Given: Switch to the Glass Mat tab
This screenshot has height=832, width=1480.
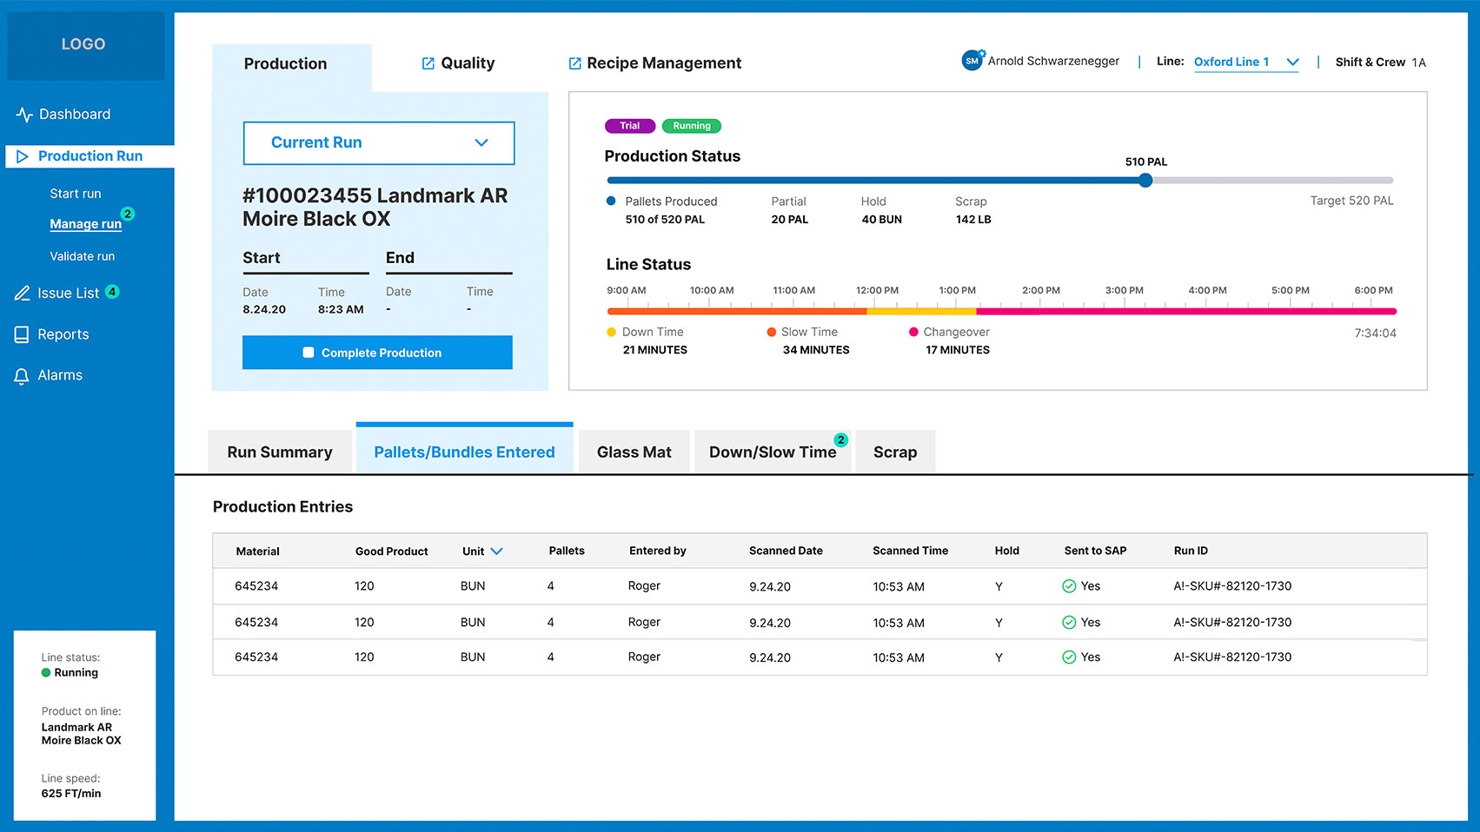Looking at the screenshot, I should click(634, 452).
